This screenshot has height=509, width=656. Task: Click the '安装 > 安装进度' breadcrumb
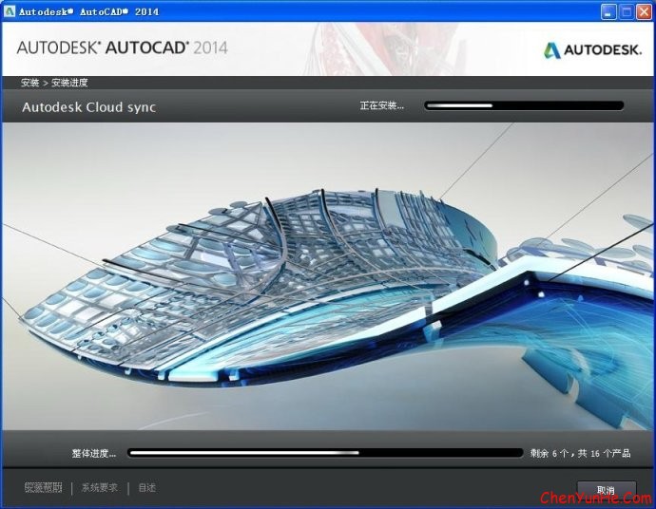coord(54,83)
